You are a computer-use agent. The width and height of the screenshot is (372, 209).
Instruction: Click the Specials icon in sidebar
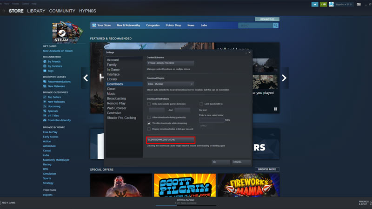tap(45, 111)
